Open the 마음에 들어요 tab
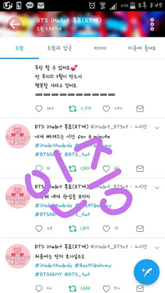The width and height of the screenshot is (165, 293). 142,48
